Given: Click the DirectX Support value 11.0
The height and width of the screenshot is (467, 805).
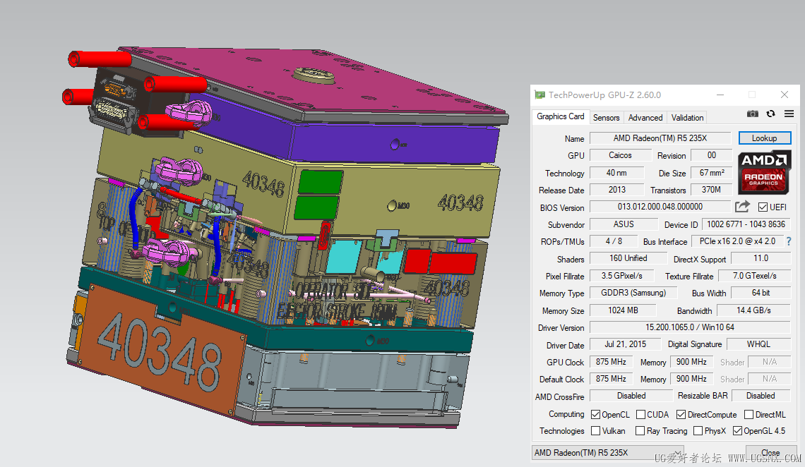Looking at the screenshot, I should click(x=761, y=258).
